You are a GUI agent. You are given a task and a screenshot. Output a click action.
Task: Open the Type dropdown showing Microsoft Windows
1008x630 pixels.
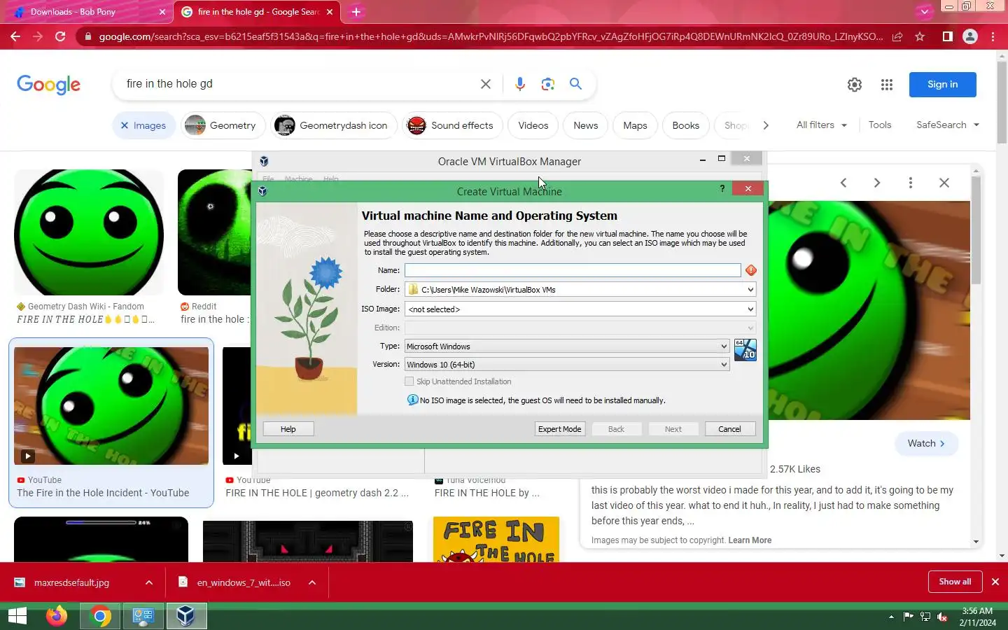(x=567, y=346)
